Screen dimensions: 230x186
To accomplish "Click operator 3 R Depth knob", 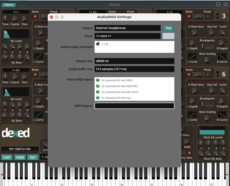I will (x=221, y=43).
